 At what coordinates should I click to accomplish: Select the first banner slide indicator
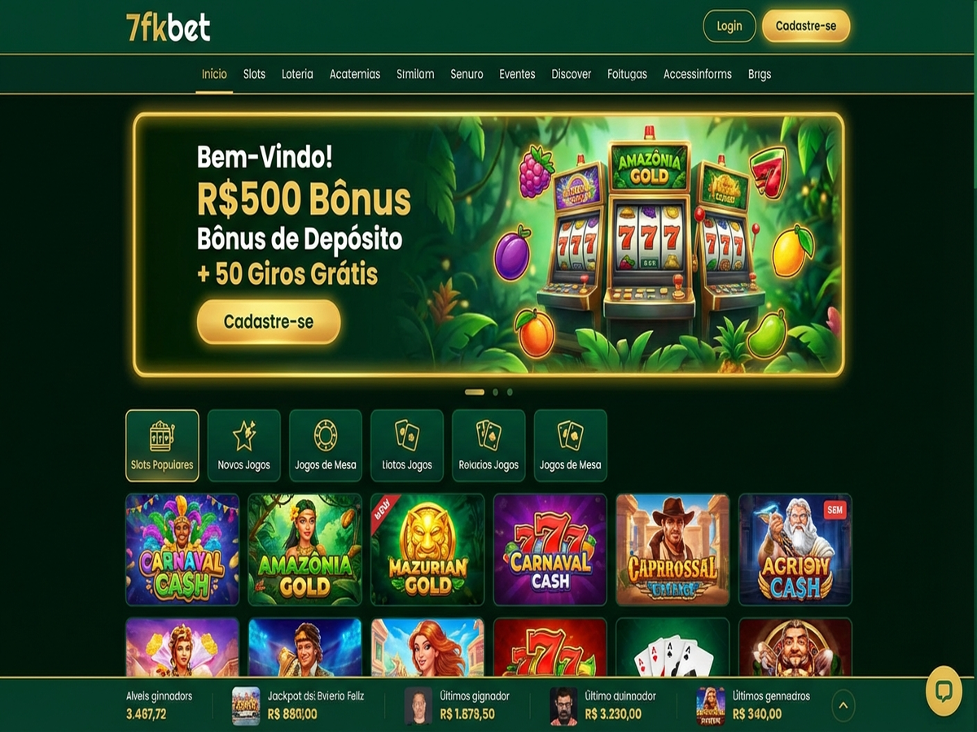(x=475, y=392)
